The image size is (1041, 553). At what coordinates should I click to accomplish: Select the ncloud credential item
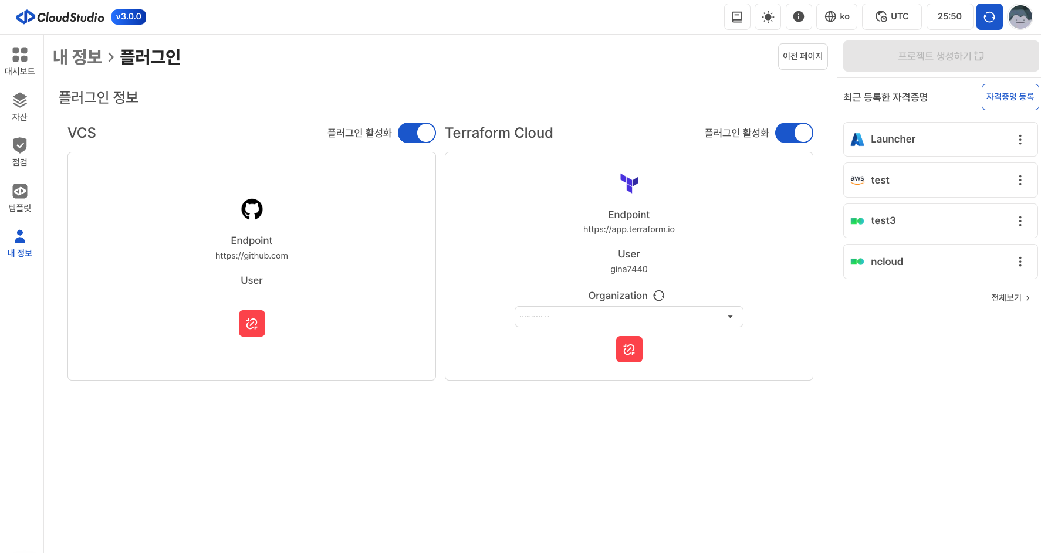click(x=927, y=262)
